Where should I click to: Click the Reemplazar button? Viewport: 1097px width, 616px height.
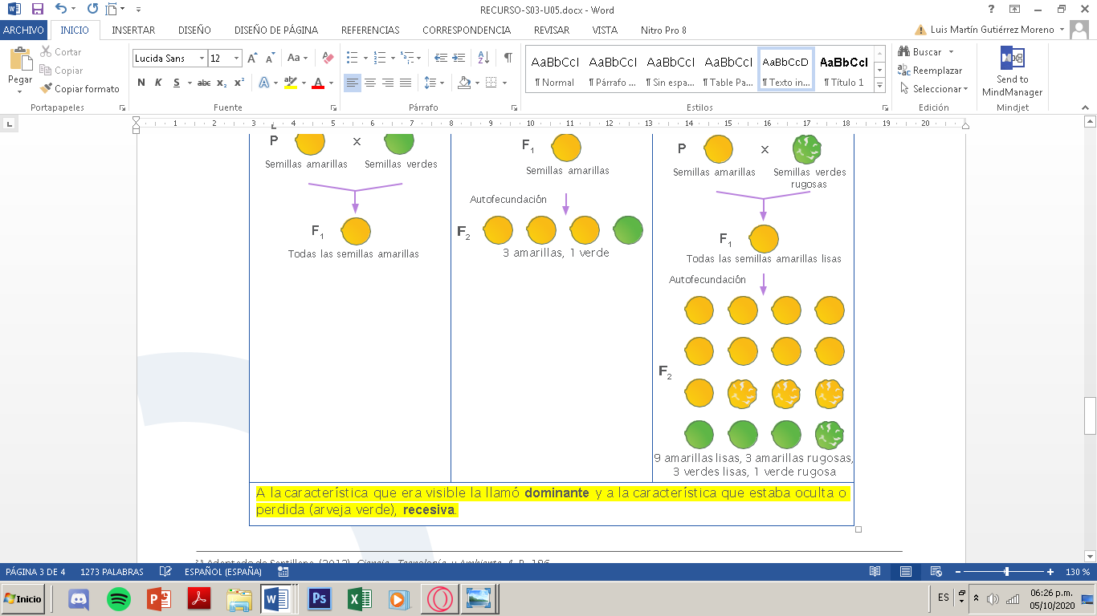930,71
